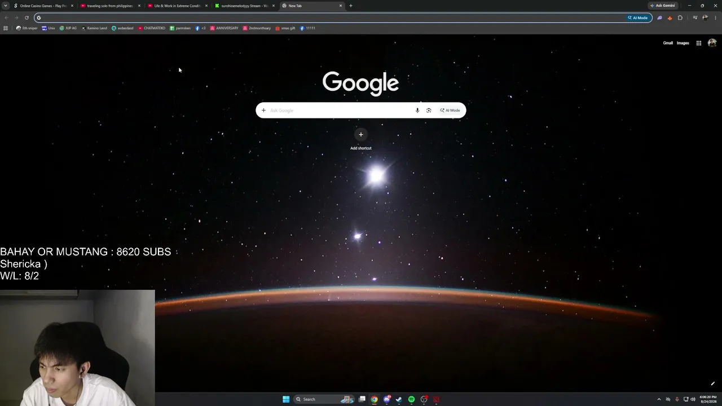The height and width of the screenshot is (406, 722).
Task: Close the New Tab tab
Action: coord(341,6)
